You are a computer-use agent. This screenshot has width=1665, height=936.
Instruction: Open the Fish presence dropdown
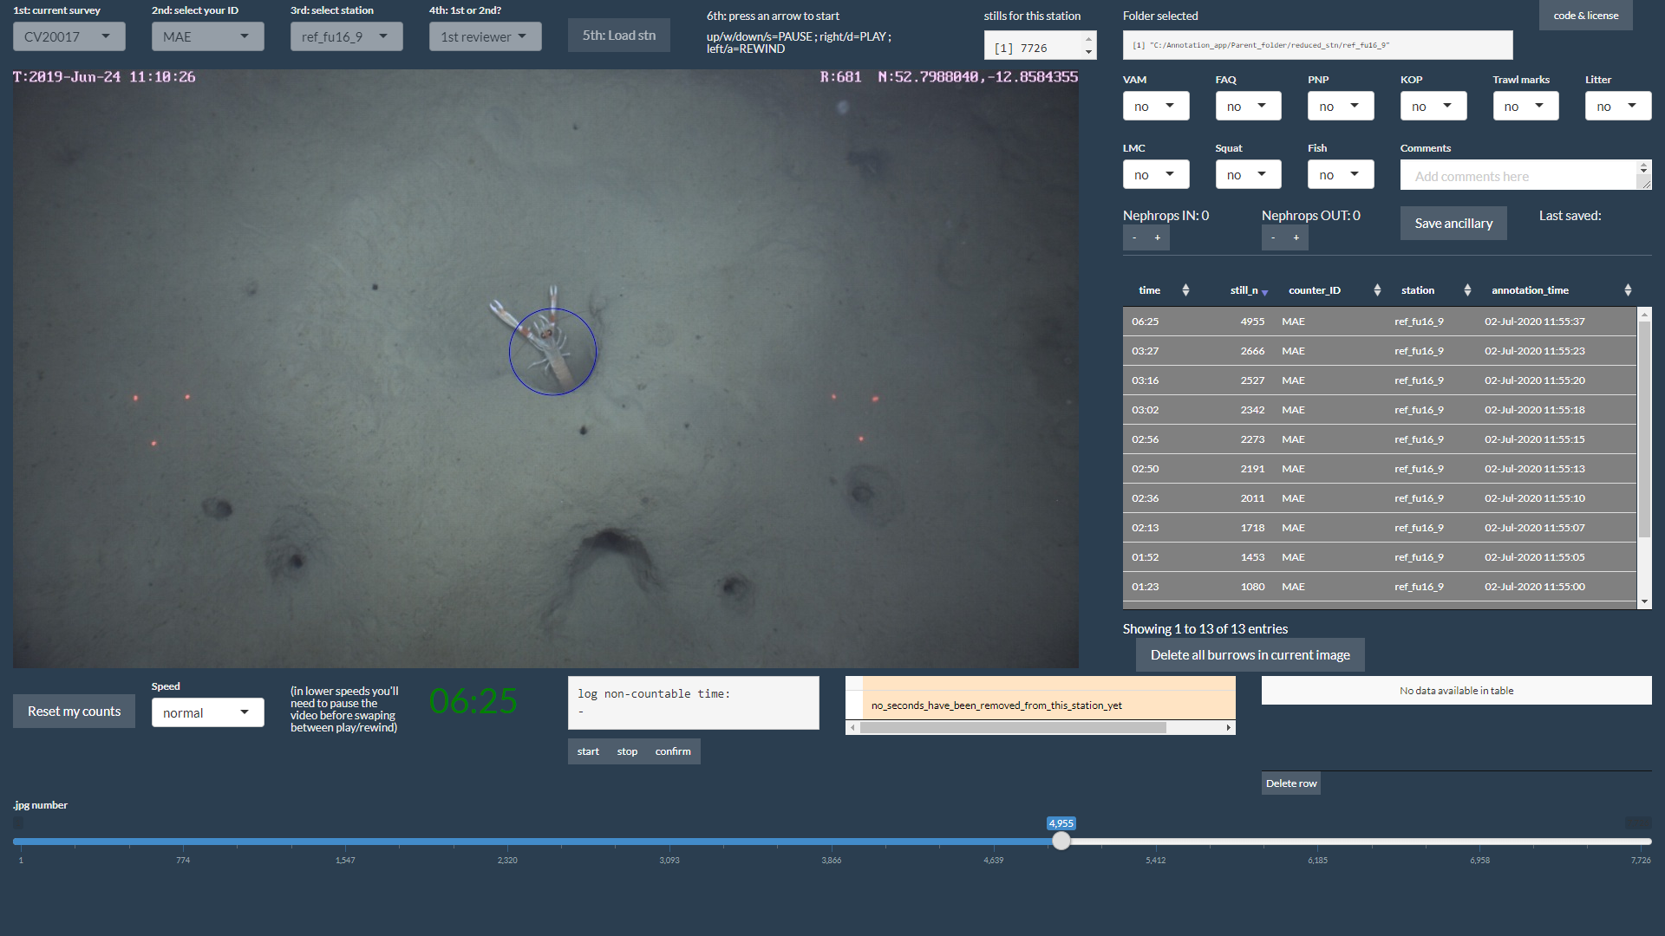click(1340, 174)
